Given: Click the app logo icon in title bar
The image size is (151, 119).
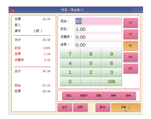Looking at the screenshot, I should click(x=12, y=10).
